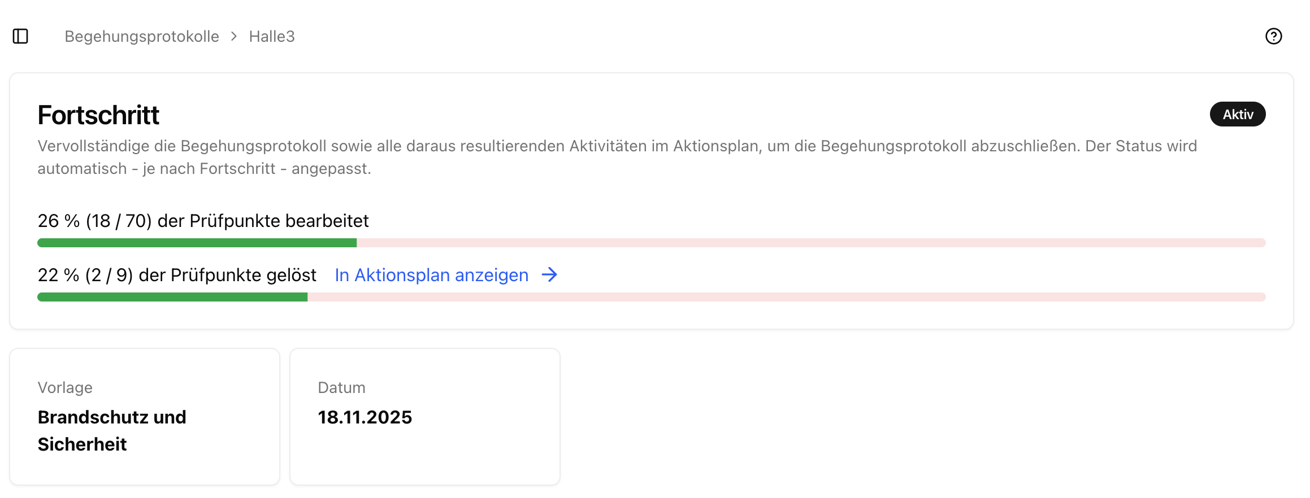Click the 'Brandschutz und Sicherheit' template name

111,430
